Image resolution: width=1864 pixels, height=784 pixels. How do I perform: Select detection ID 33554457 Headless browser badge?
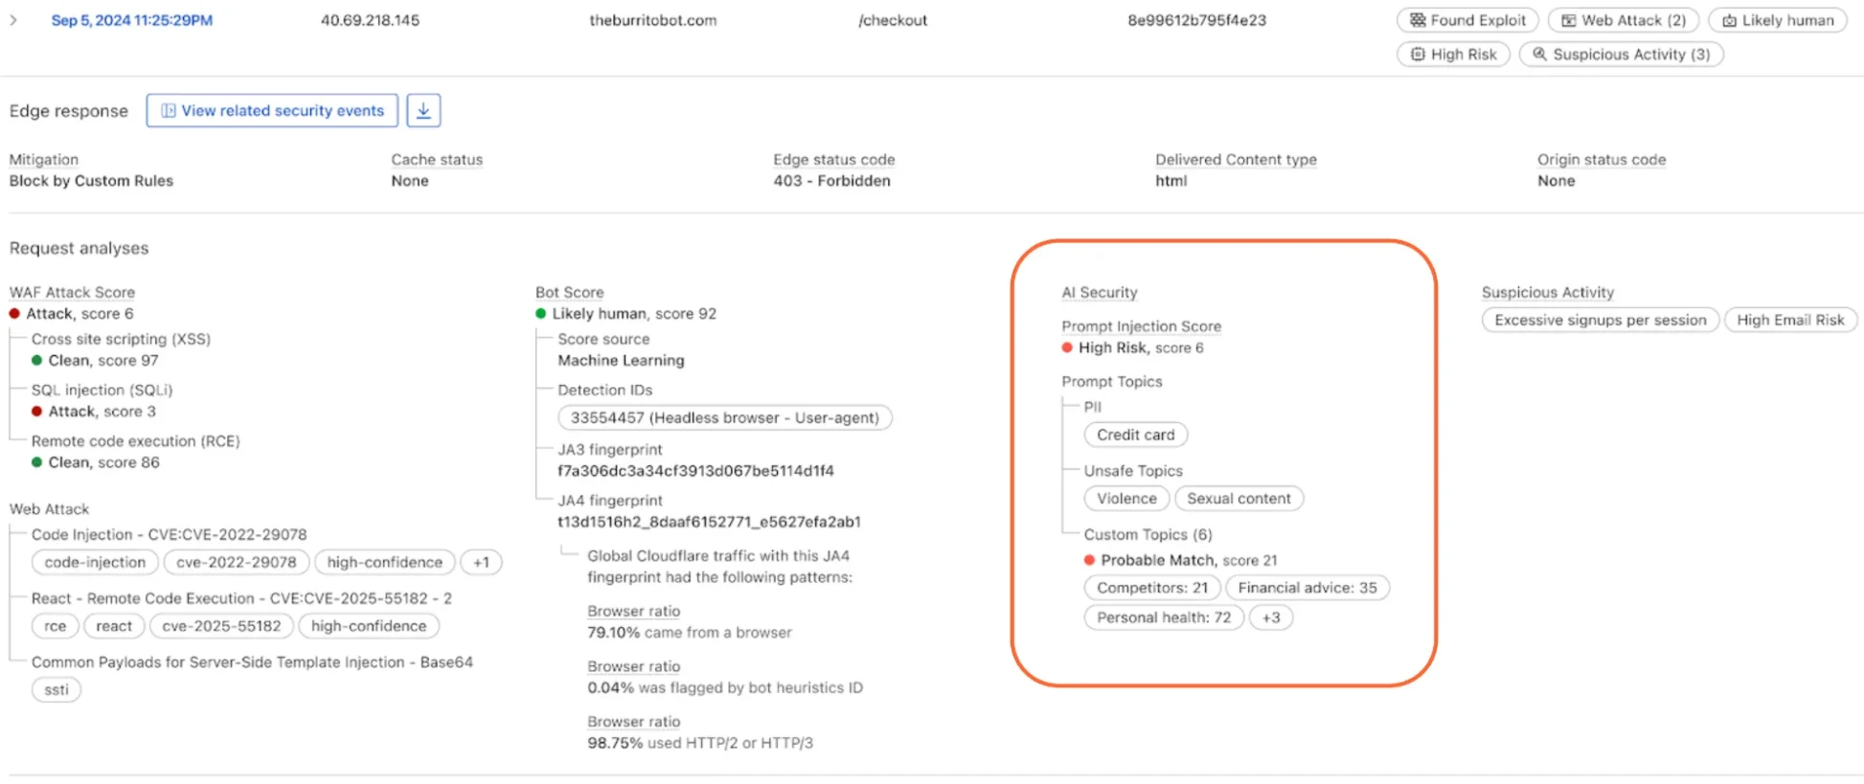click(x=724, y=417)
